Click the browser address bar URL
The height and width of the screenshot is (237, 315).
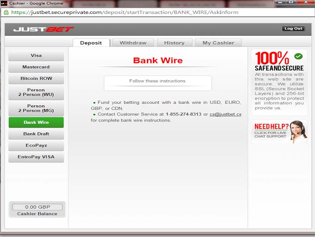click(125, 13)
